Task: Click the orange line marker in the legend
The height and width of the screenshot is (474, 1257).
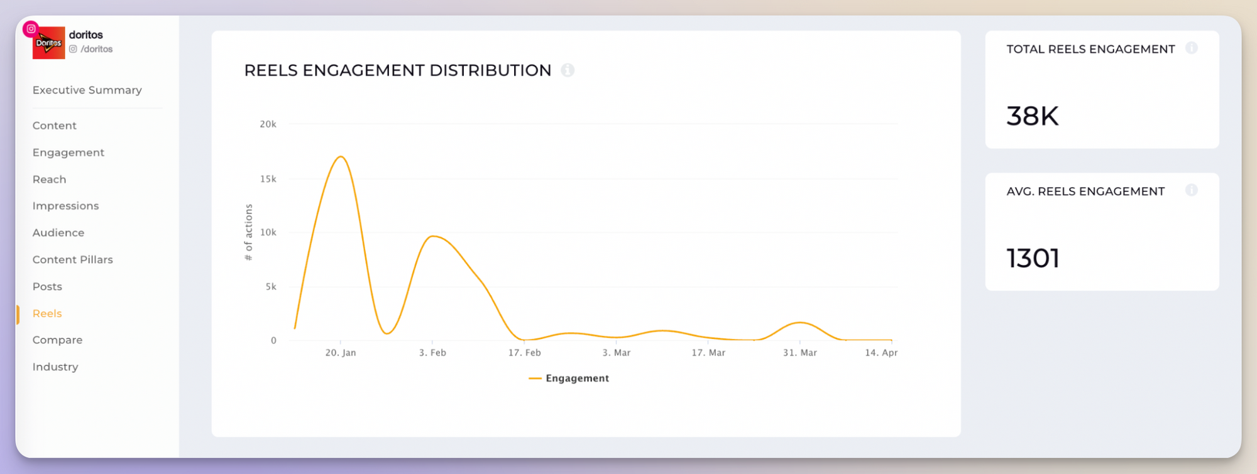Action: pyautogui.click(x=535, y=379)
